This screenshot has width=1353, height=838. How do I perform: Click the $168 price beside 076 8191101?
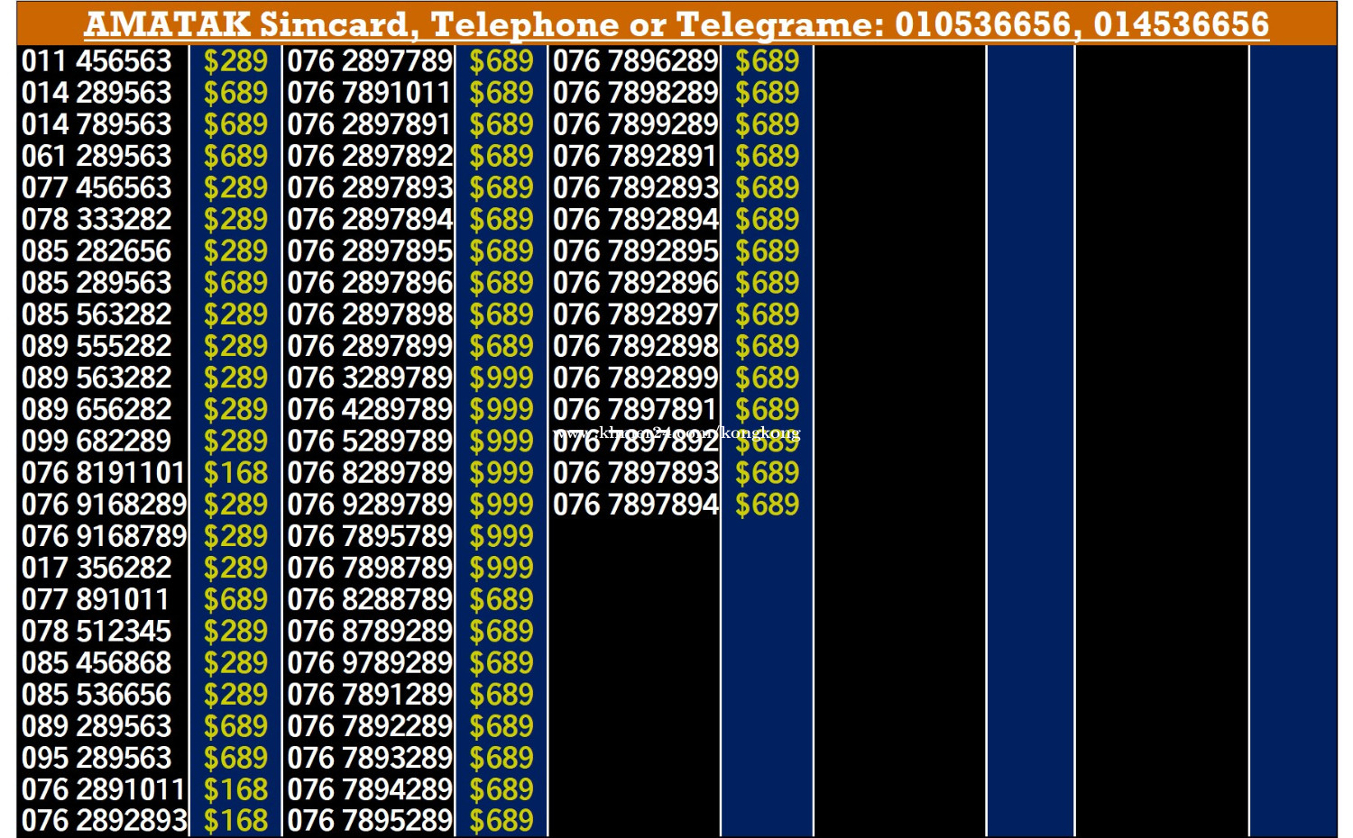click(x=235, y=473)
